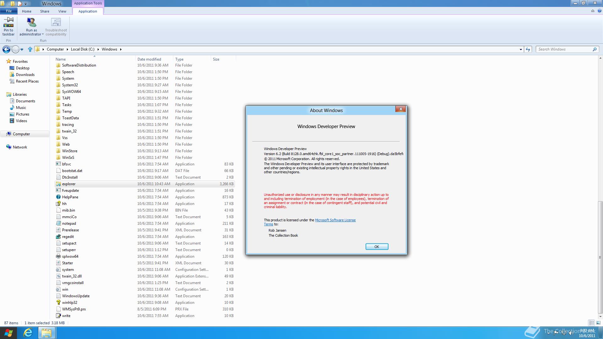The image size is (603, 339).
Task: Click in Search Windows field
Action: click(x=564, y=49)
